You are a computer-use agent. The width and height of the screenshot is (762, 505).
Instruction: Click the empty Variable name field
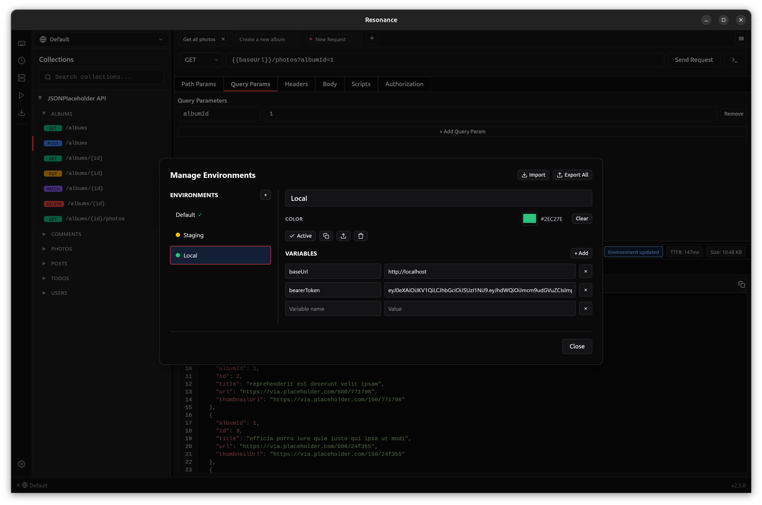pyautogui.click(x=333, y=309)
